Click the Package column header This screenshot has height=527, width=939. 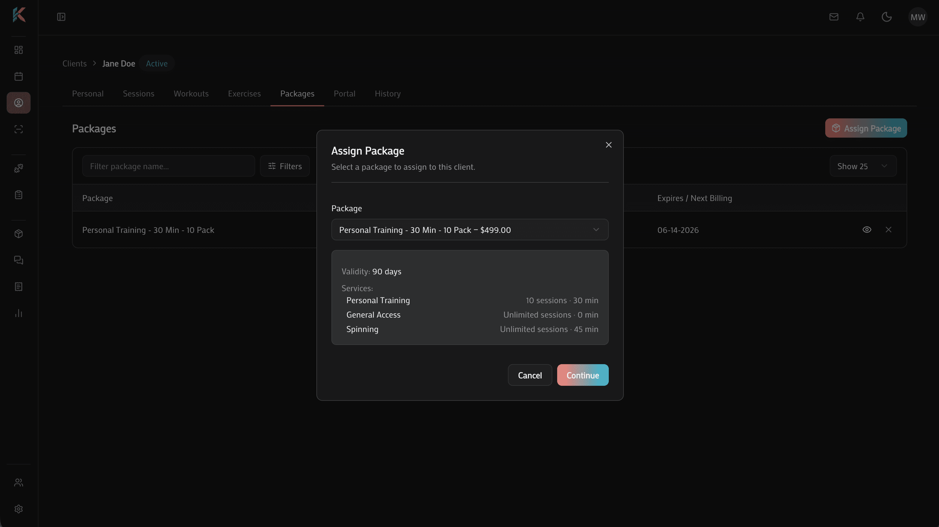pos(97,198)
